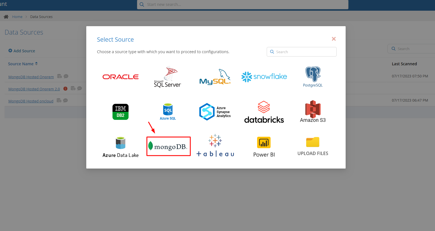Click the Select Source dialog title

[x=115, y=39]
